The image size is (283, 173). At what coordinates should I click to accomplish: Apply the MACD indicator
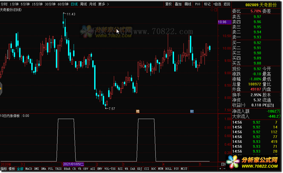coord(29,169)
